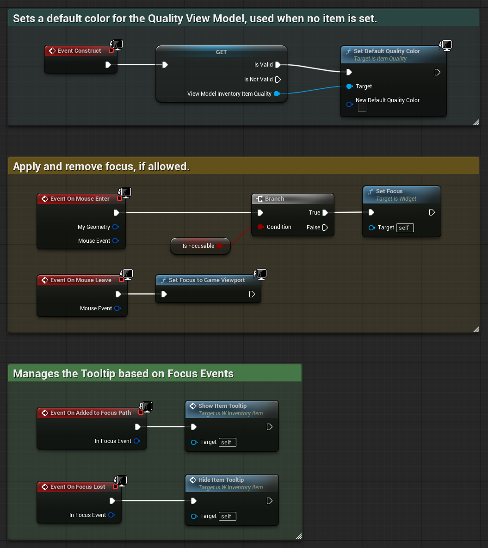This screenshot has width=488, height=548.
Task: Click the Is Not Valid exec pin
Action: click(278, 79)
